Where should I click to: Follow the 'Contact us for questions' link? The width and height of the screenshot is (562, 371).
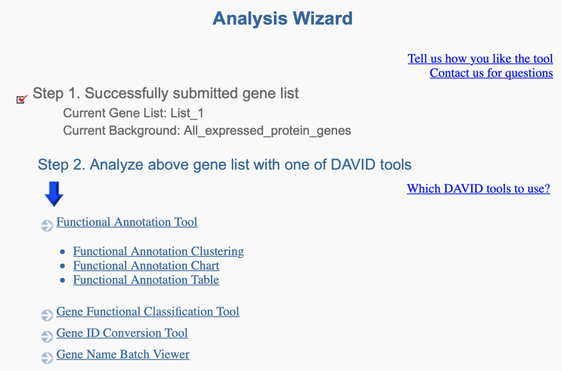(x=491, y=73)
